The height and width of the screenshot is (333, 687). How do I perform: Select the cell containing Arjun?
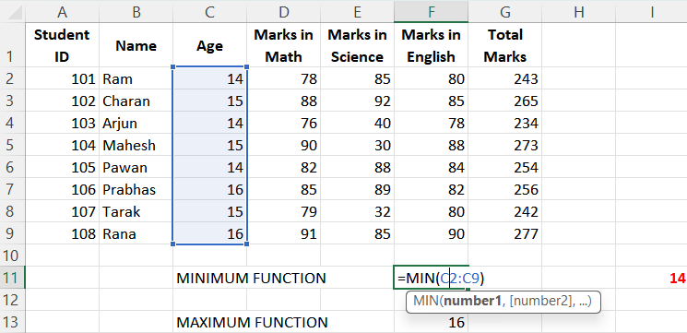[x=136, y=123]
